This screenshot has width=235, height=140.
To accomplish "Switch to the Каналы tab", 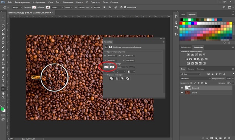I will click(191, 69).
